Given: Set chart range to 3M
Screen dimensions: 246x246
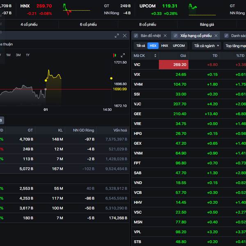Looking at the screenshot, I should [x=18, y=55].
